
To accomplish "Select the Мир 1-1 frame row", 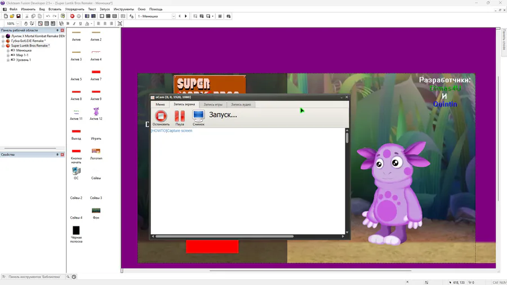I will coord(22,55).
